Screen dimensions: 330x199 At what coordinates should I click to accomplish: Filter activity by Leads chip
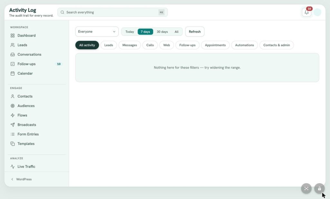[109, 45]
